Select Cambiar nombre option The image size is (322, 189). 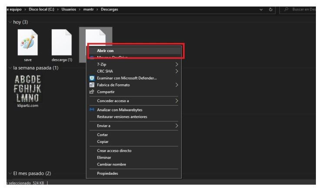coord(134,164)
